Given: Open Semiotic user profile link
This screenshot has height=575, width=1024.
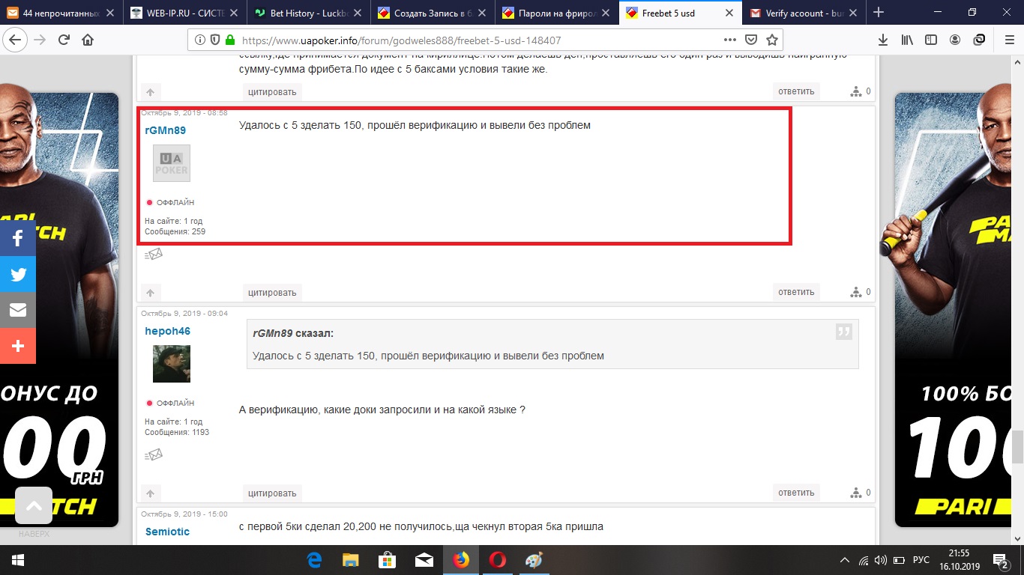Looking at the screenshot, I should coord(167,532).
